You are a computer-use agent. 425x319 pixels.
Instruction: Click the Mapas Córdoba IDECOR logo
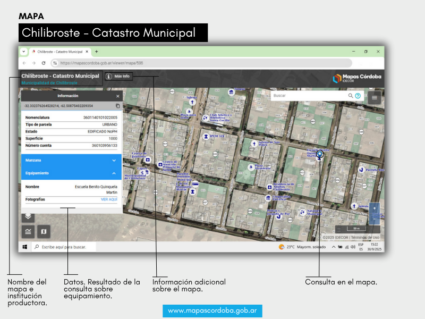pyautogui.click(x=356, y=78)
